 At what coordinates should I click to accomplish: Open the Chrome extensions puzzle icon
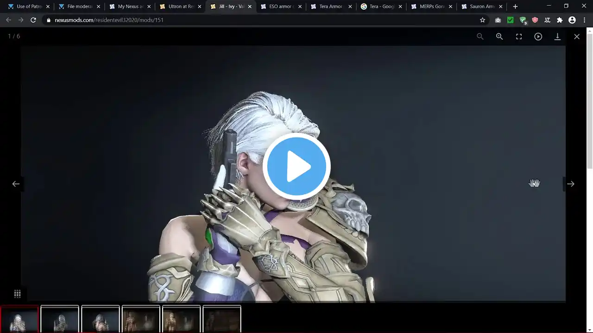pyautogui.click(x=560, y=20)
